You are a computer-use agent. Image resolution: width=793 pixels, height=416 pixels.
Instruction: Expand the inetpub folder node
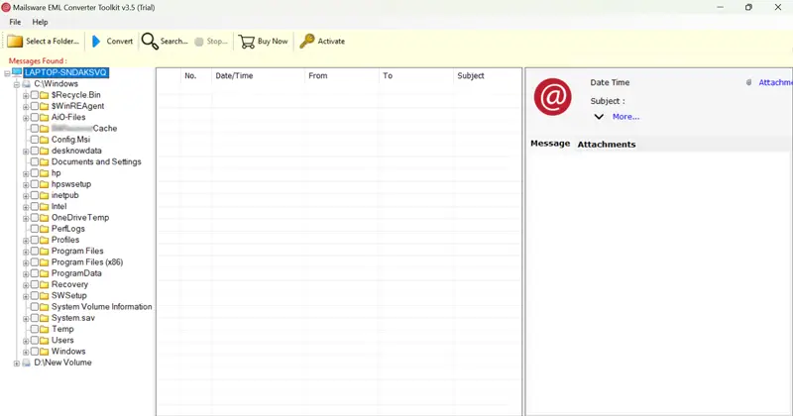26,196
